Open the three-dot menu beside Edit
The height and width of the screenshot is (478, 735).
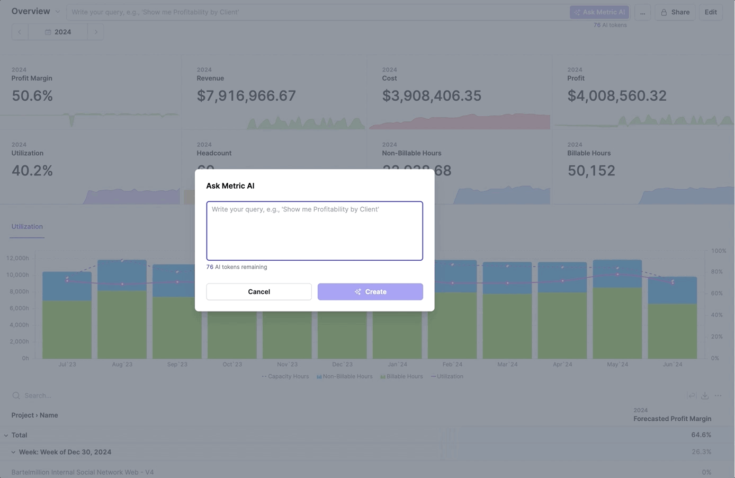pos(642,12)
